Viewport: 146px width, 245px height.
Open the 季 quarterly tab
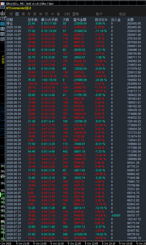point(35,14)
